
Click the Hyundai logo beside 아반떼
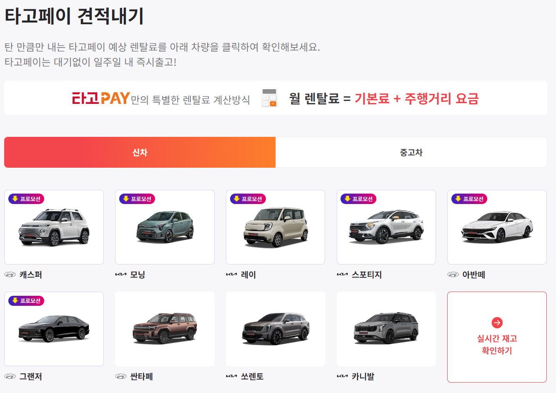(453, 275)
